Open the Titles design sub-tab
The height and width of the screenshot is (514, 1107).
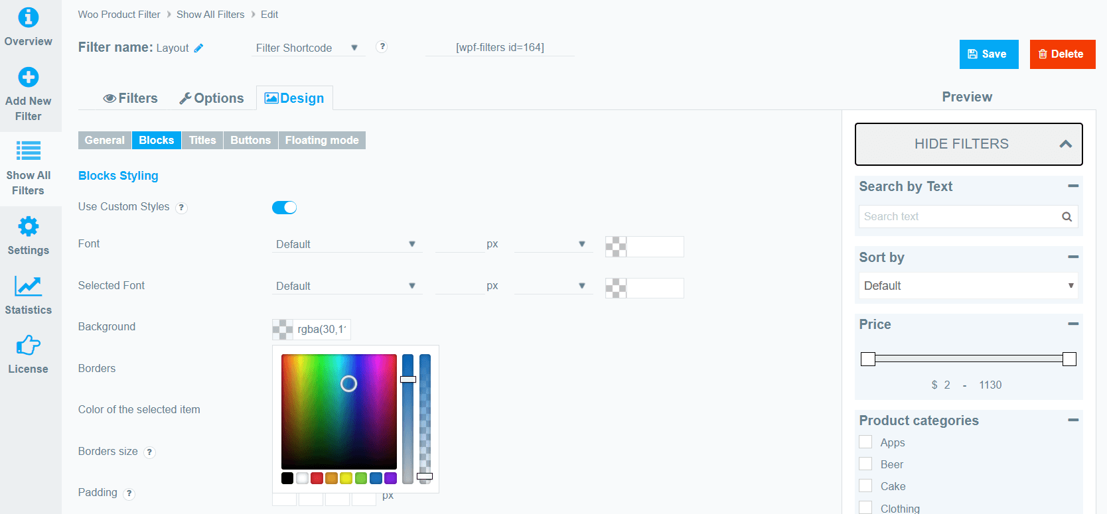pos(202,140)
